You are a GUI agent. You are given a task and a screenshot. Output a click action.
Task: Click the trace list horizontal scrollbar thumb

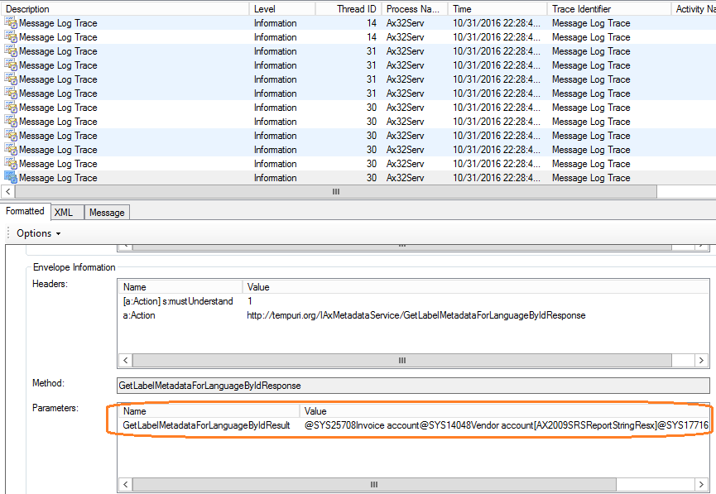(x=335, y=192)
